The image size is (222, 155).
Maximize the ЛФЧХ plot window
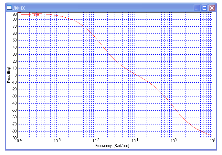tap(204, 8)
